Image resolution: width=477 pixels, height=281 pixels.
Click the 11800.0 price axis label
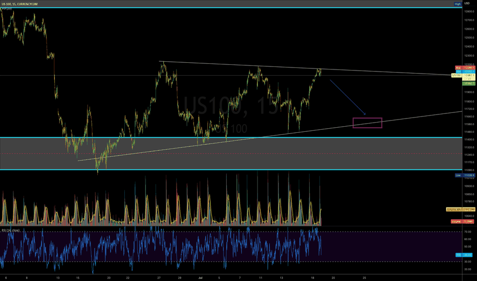click(x=469, y=102)
